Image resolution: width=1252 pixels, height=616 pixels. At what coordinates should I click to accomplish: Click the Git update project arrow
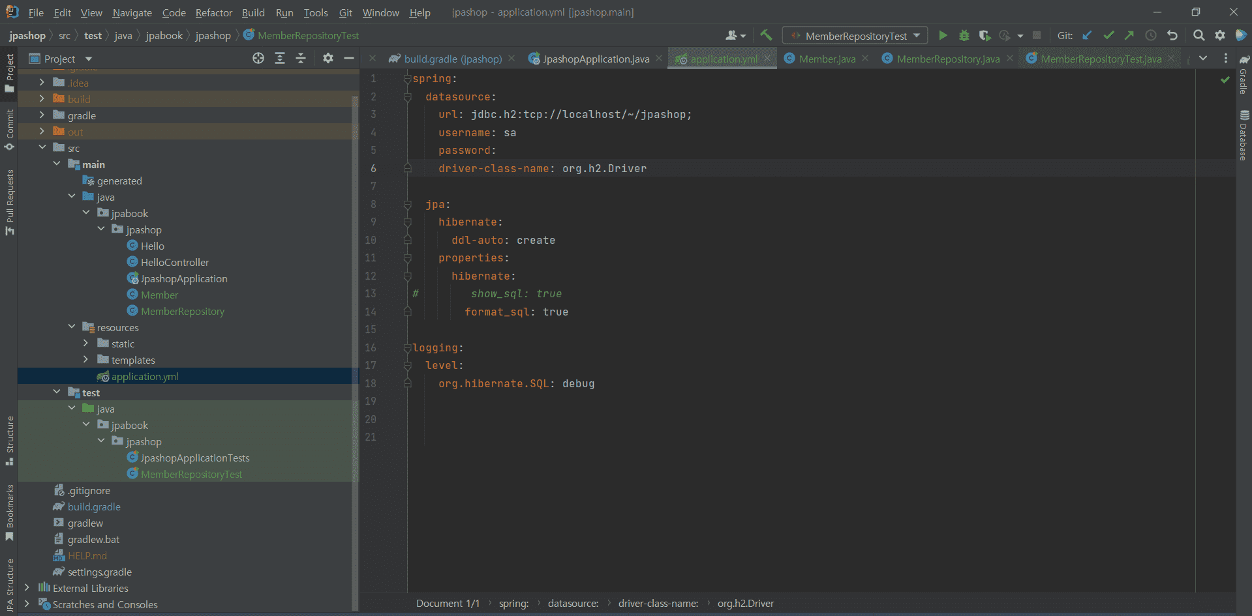coord(1087,36)
